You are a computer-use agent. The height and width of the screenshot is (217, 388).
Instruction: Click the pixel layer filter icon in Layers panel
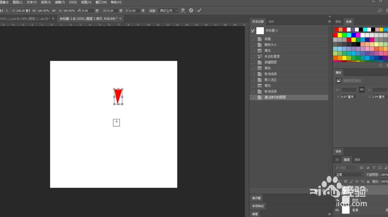click(x=361, y=167)
